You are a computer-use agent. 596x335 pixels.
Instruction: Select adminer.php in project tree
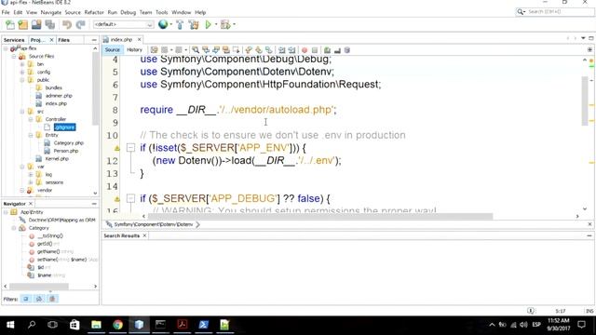tap(59, 96)
